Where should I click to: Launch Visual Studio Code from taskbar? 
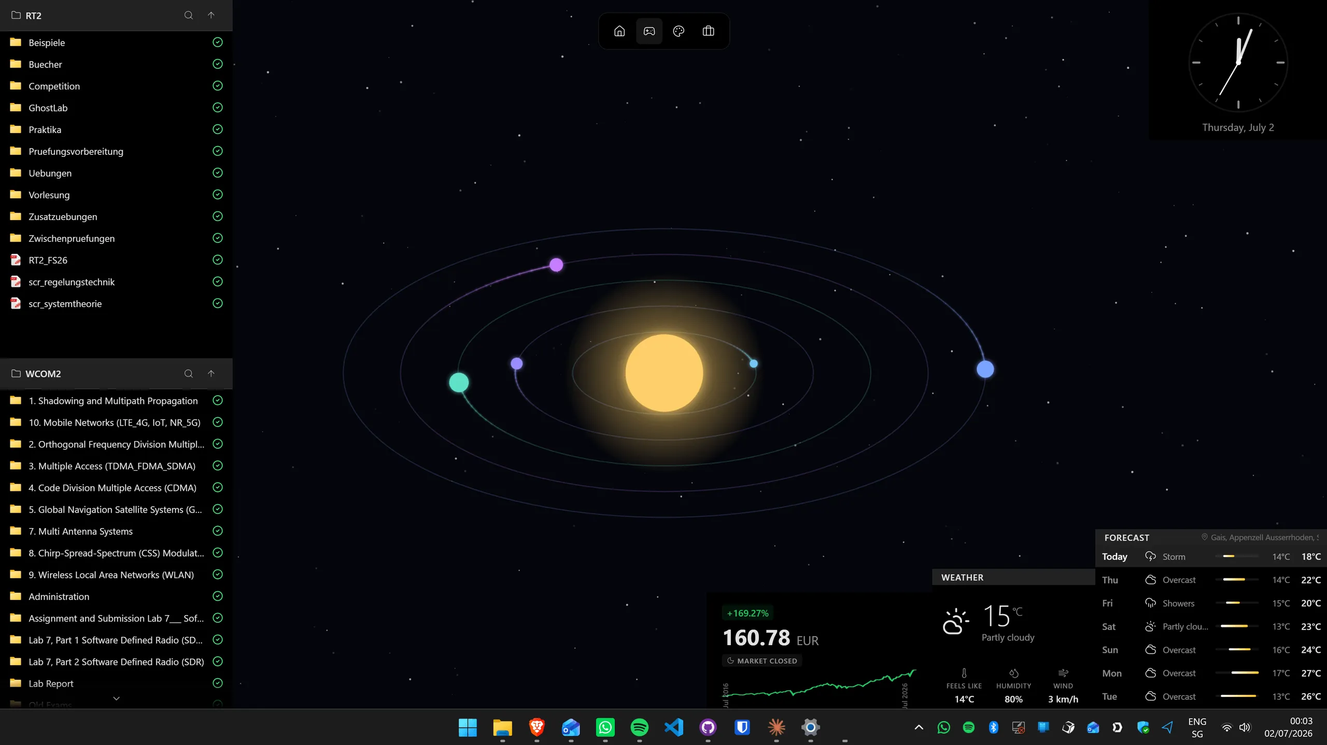pos(673,727)
